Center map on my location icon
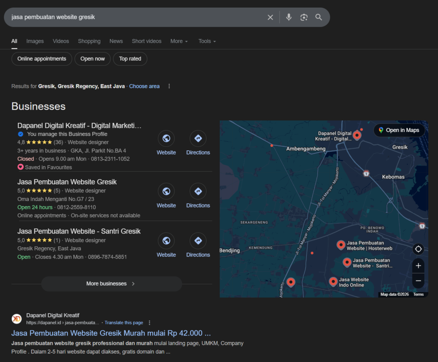 coord(418,249)
